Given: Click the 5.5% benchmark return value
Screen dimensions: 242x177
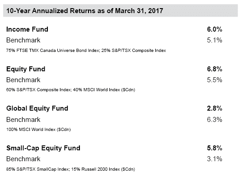Looking at the screenshot, I should pyautogui.click(x=214, y=80).
